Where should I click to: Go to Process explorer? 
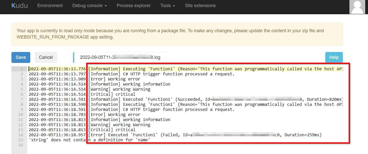134,6
